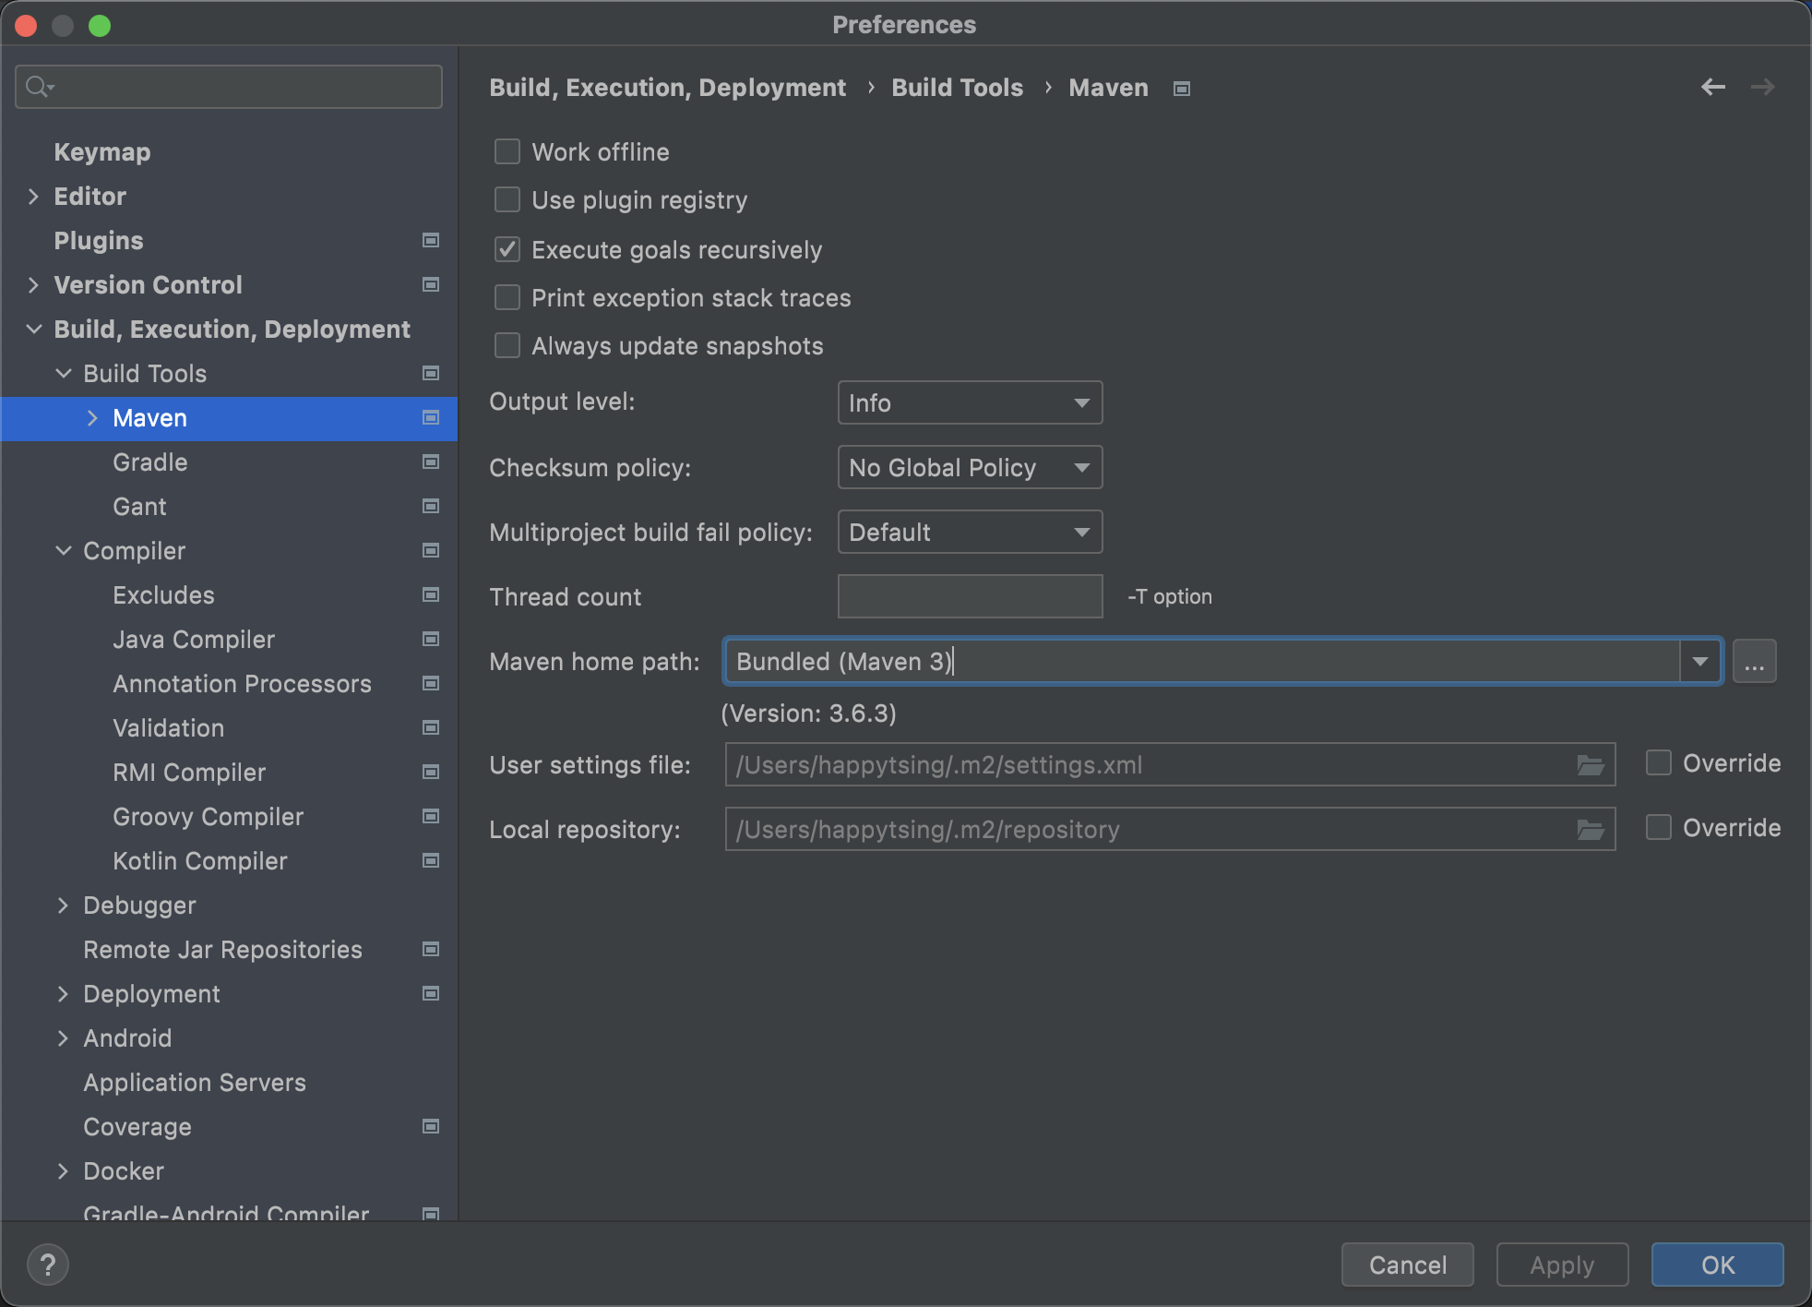This screenshot has width=1812, height=1307.
Task: Expand the Android node
Action: pyautogui.click(x=64, y=1038)
